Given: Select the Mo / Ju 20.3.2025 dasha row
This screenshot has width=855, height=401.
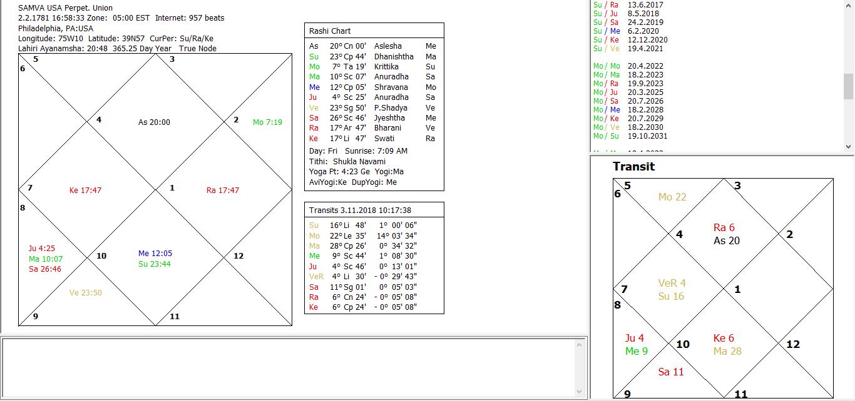Looking at the screenshot, I should 628,92.
